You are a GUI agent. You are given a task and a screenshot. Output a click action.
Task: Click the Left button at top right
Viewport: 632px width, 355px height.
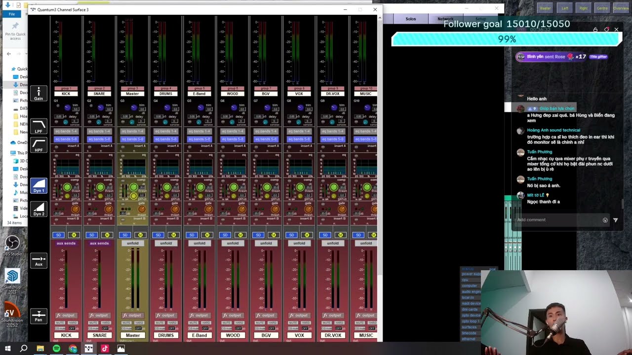tap(565, 8)
